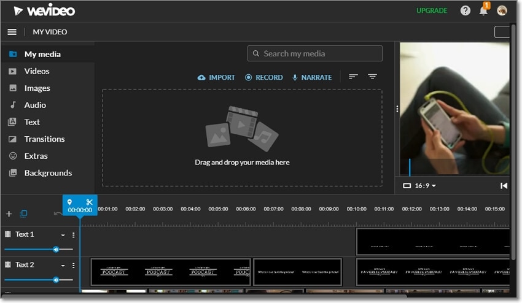Add a marker with the pin icon

(x=69, y=202)
